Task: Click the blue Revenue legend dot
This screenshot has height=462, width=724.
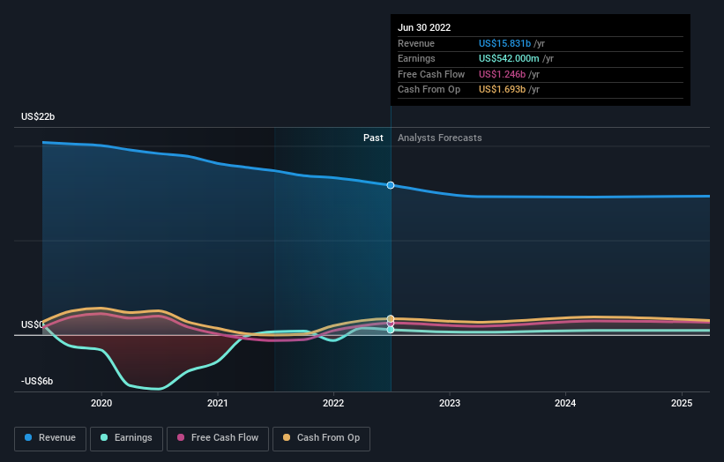Action: 28,437
